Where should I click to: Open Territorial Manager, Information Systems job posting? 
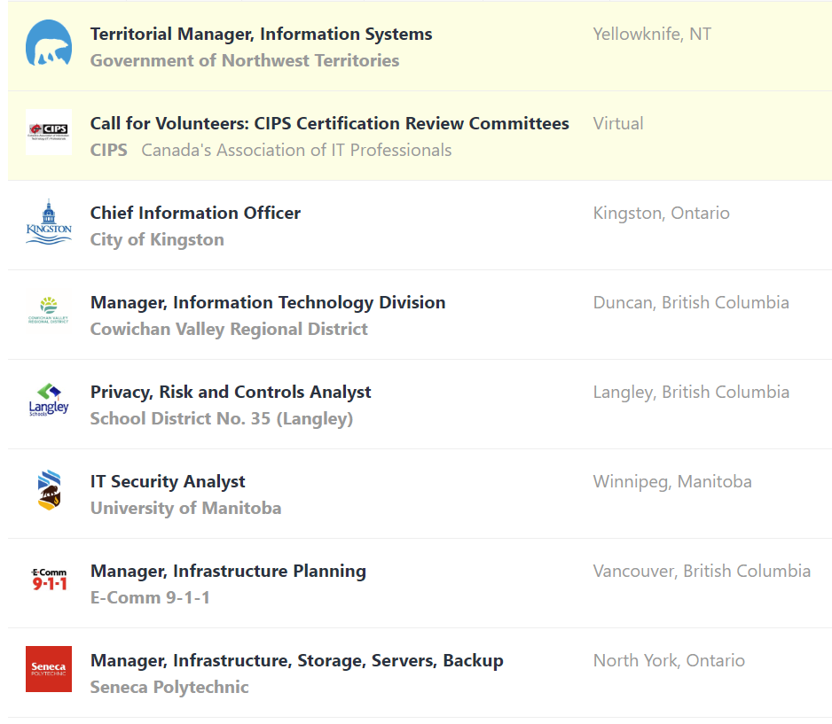click(x=261, y=35)
